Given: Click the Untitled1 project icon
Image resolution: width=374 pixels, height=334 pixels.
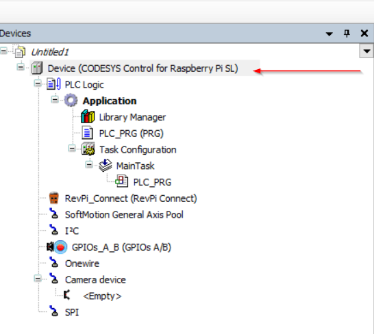Looking at the screenshot, I should (x=20, y=52).
